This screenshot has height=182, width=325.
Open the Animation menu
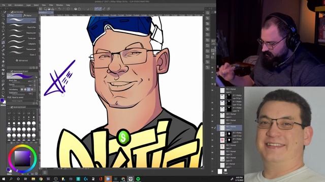[x=19, y=5]
